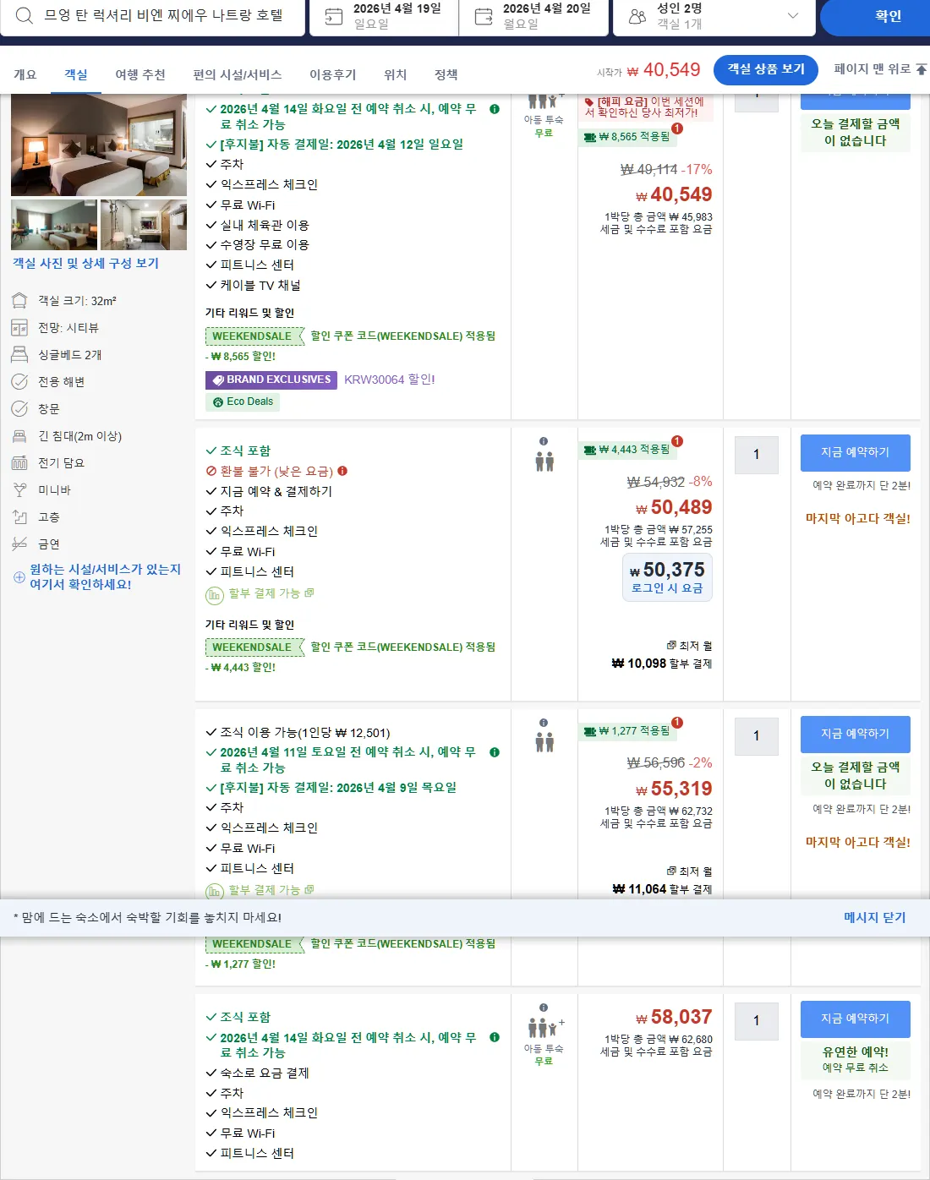The width and height of the screenshot is (930, 1180).
Task: Click the bed icon beside 싱글베드 2개
Action: [19, 355]
